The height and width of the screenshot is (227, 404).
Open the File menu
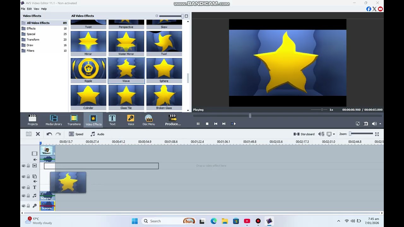[23, 9]
